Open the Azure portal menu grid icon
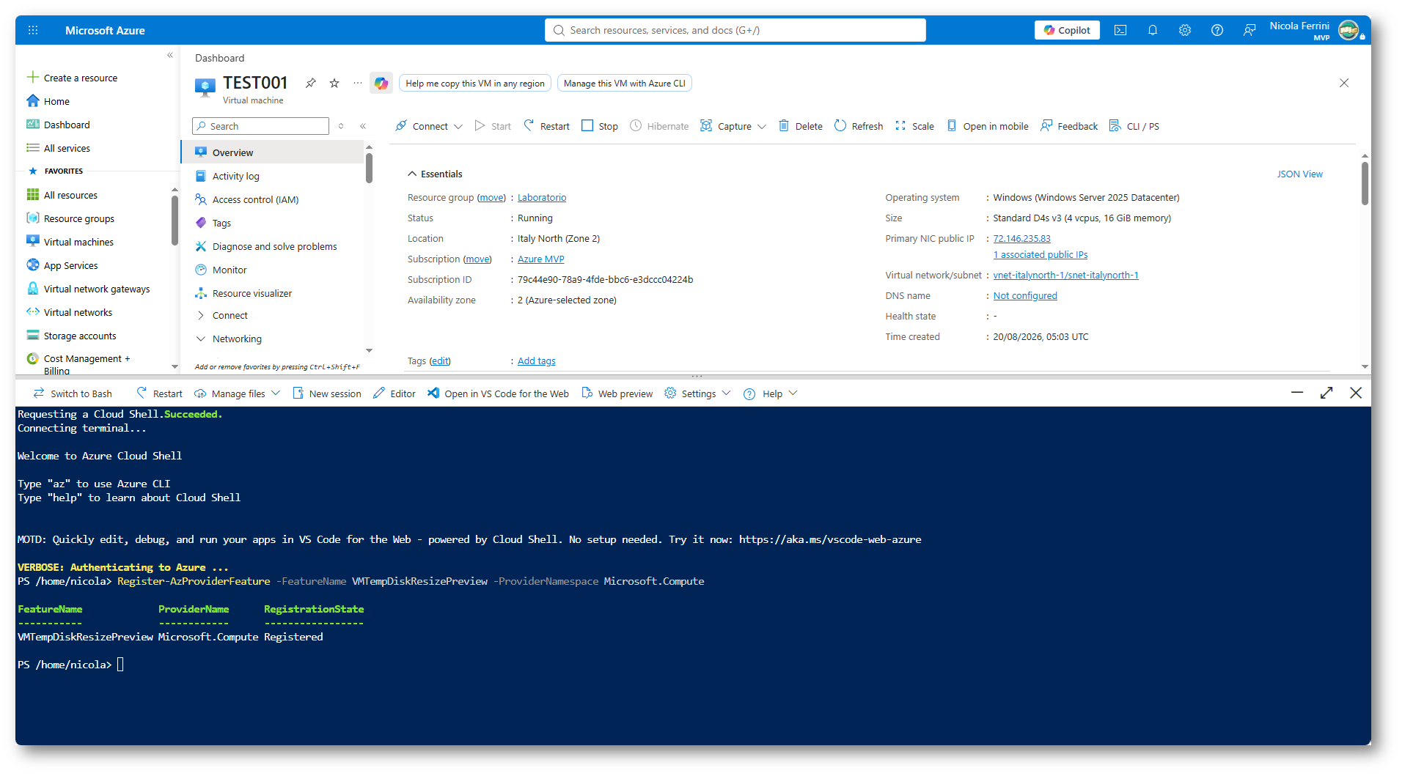Viewport: 1402px width, 776px height. pos(33,30)
